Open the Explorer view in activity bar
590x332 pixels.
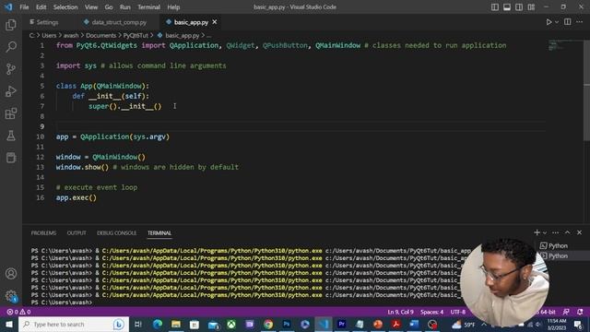pos(11,25)
